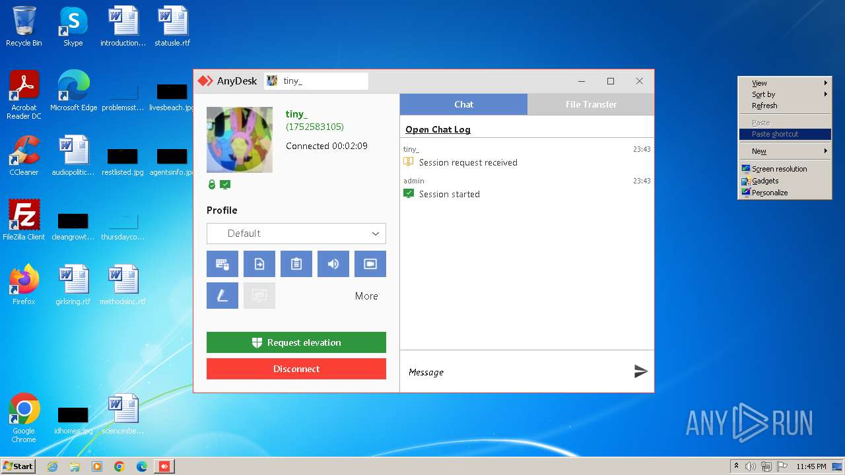The image size is (845, 475).
Task: Select FileZilla Client desktop shortcut
Action: click(x=24, y=220)
